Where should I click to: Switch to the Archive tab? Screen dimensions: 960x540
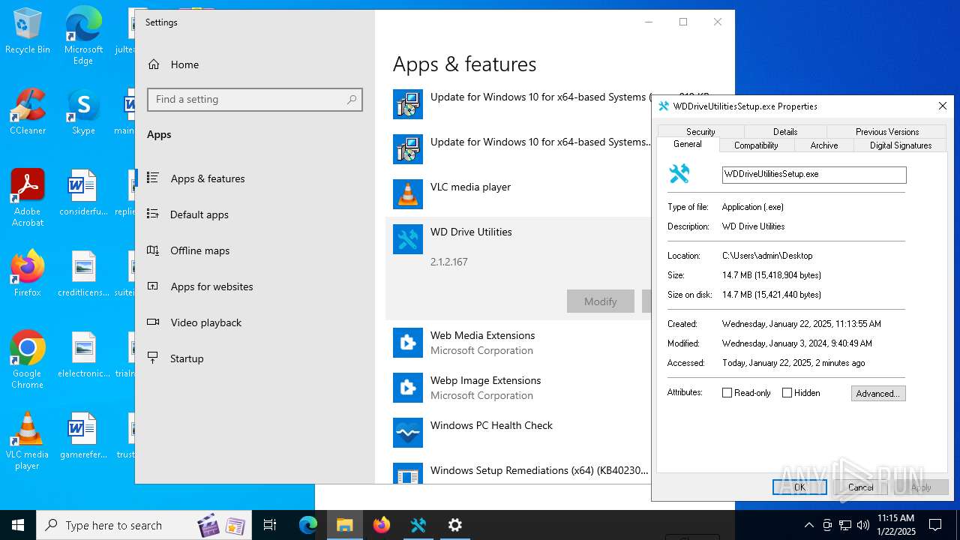(824, 145)
